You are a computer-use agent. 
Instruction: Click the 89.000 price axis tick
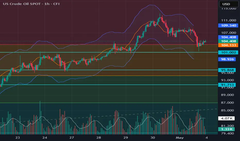[x=227, y=95]
